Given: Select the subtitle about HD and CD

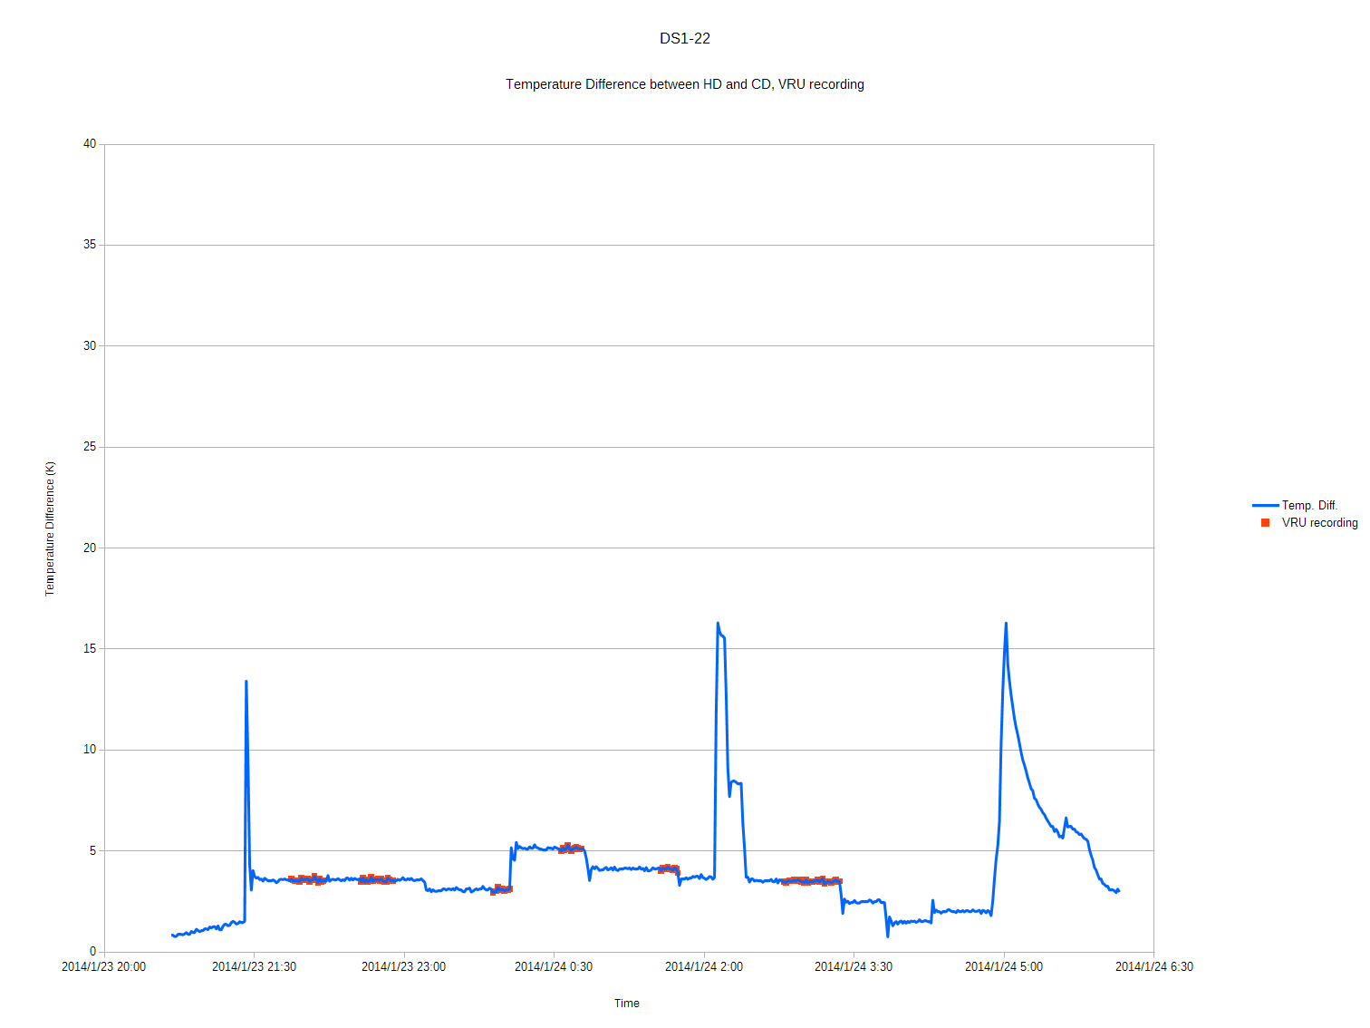Looking at the screenshot, I should coord(684,84).
